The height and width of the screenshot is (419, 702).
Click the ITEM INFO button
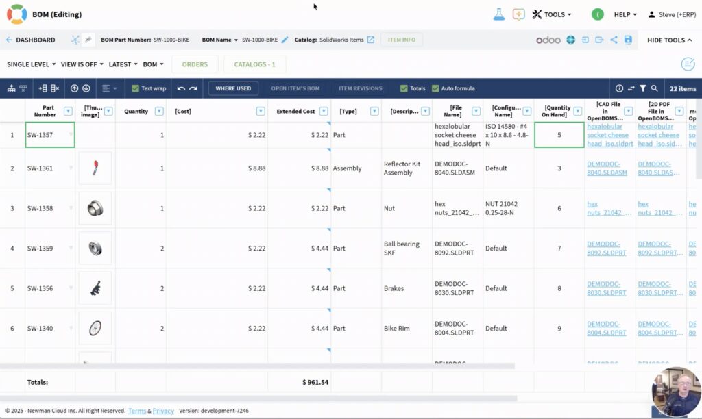(x=402, y=40)
